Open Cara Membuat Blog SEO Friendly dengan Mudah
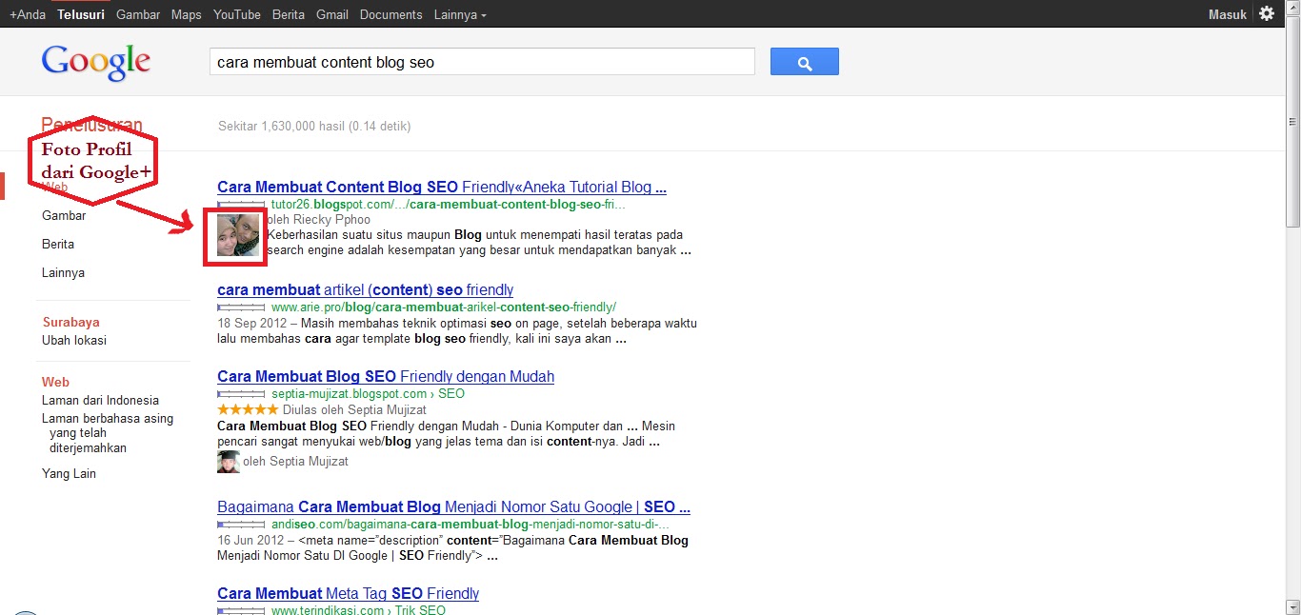Screen dimensions: 1301x615 (x=386, y=377)
